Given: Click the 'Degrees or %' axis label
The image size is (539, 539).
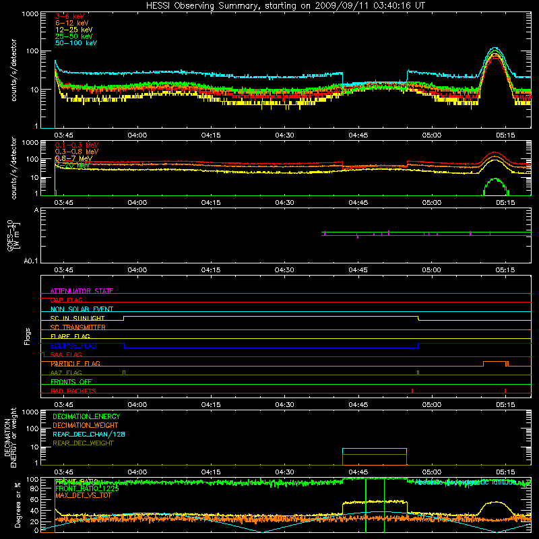Looking at the screenshot, I should click(x=18, y=505).
